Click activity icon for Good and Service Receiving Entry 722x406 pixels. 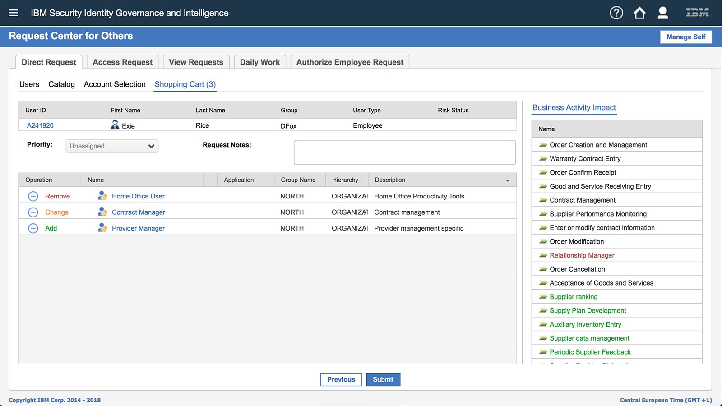click(543, 186)
